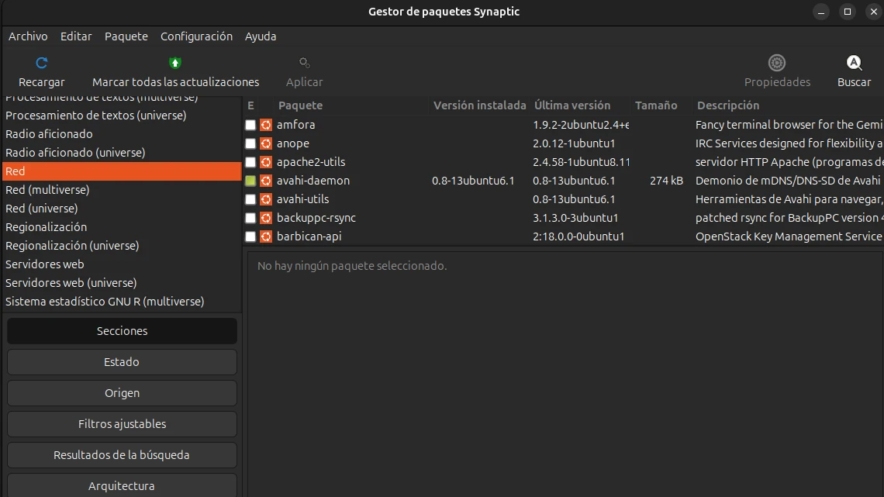The height and width of the screenshot is (497, 884).
Task: Click the Arquitectura button
Action: (122, 485)
